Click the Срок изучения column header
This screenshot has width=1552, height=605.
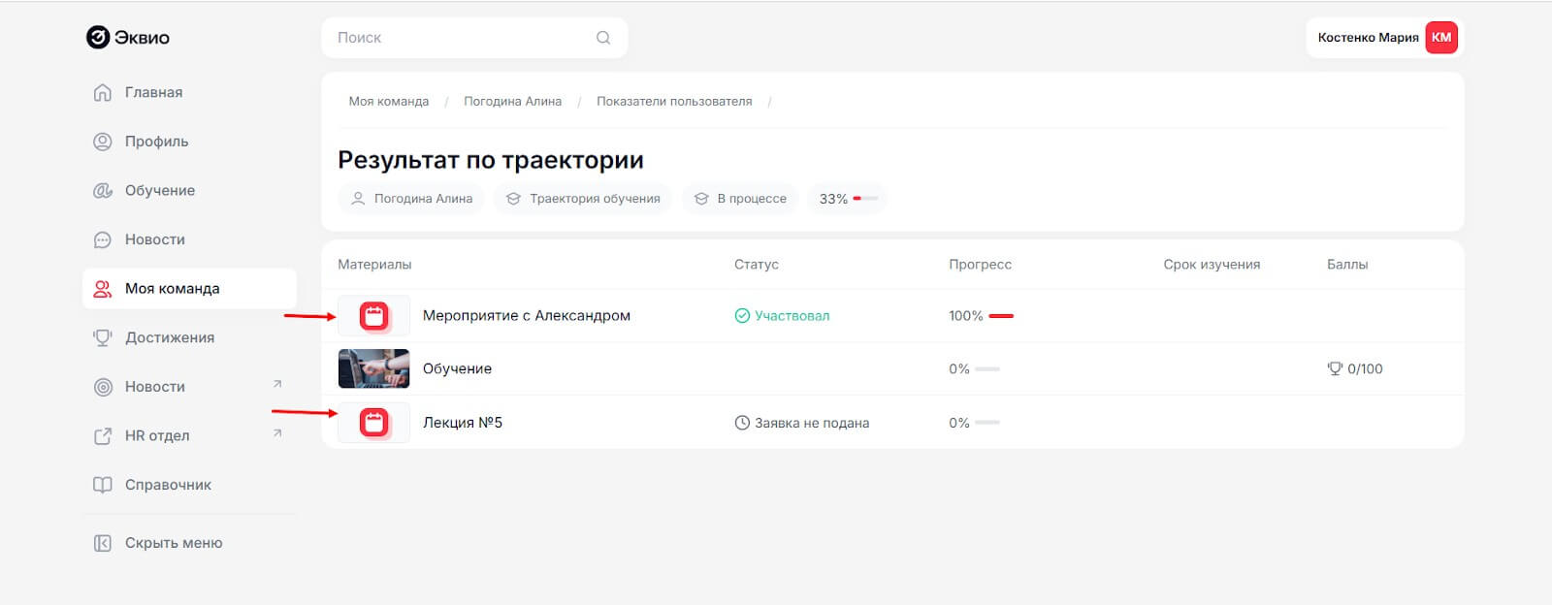[x=1212, y=265]
